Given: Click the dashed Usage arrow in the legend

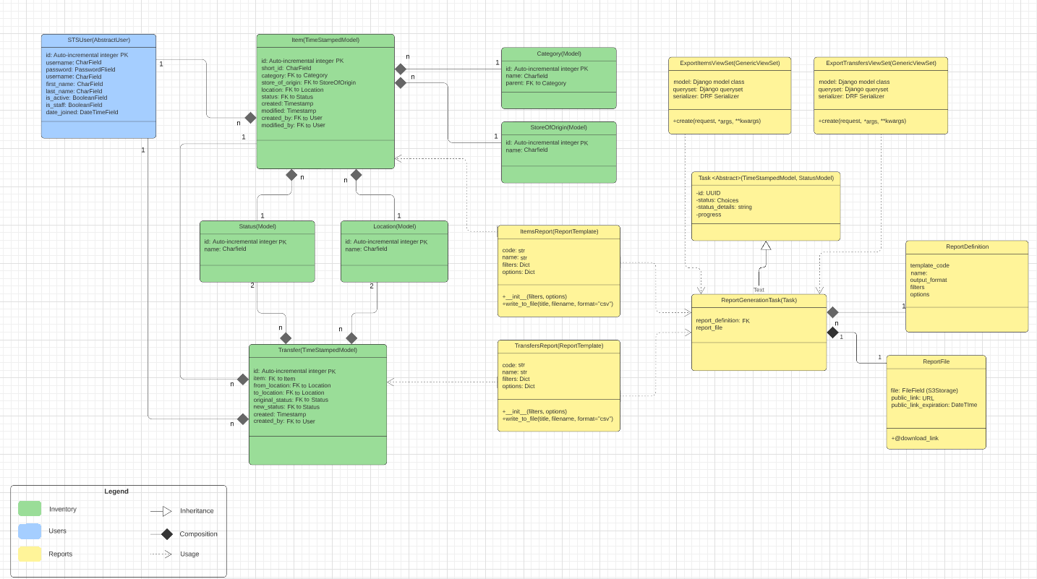Looking at the screenshot, I should [x=166, y=554].
